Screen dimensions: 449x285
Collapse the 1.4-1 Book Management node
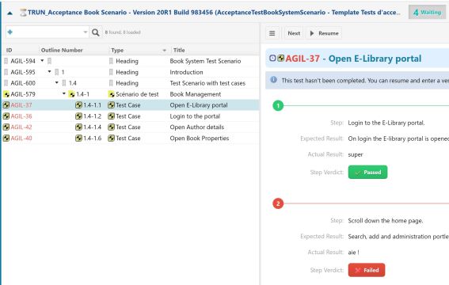pyautogui.click(x=64, y=93)
